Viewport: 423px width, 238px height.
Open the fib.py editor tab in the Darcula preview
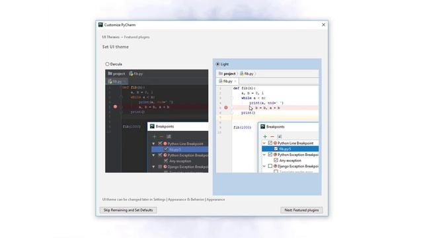pos(116,81)
